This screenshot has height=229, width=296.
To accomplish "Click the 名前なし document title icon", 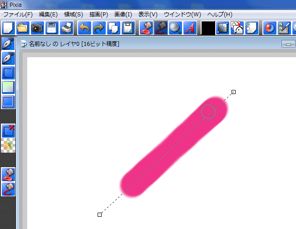I will point(24,44).
